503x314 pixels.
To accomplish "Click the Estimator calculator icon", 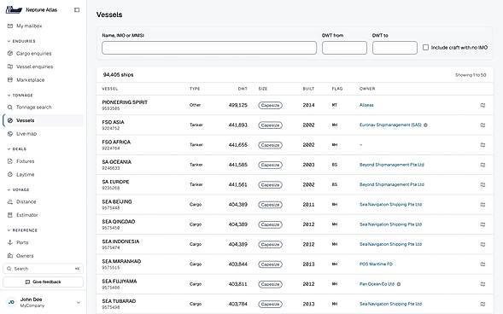I will (x=10, y=215).
